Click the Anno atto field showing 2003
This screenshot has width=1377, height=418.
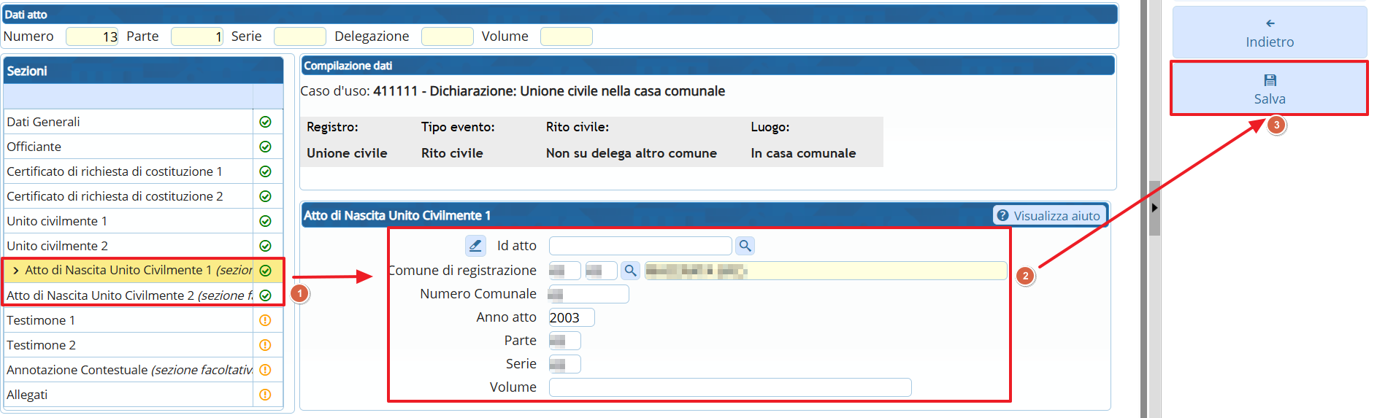pyautogui.click(x=571, y=317)
